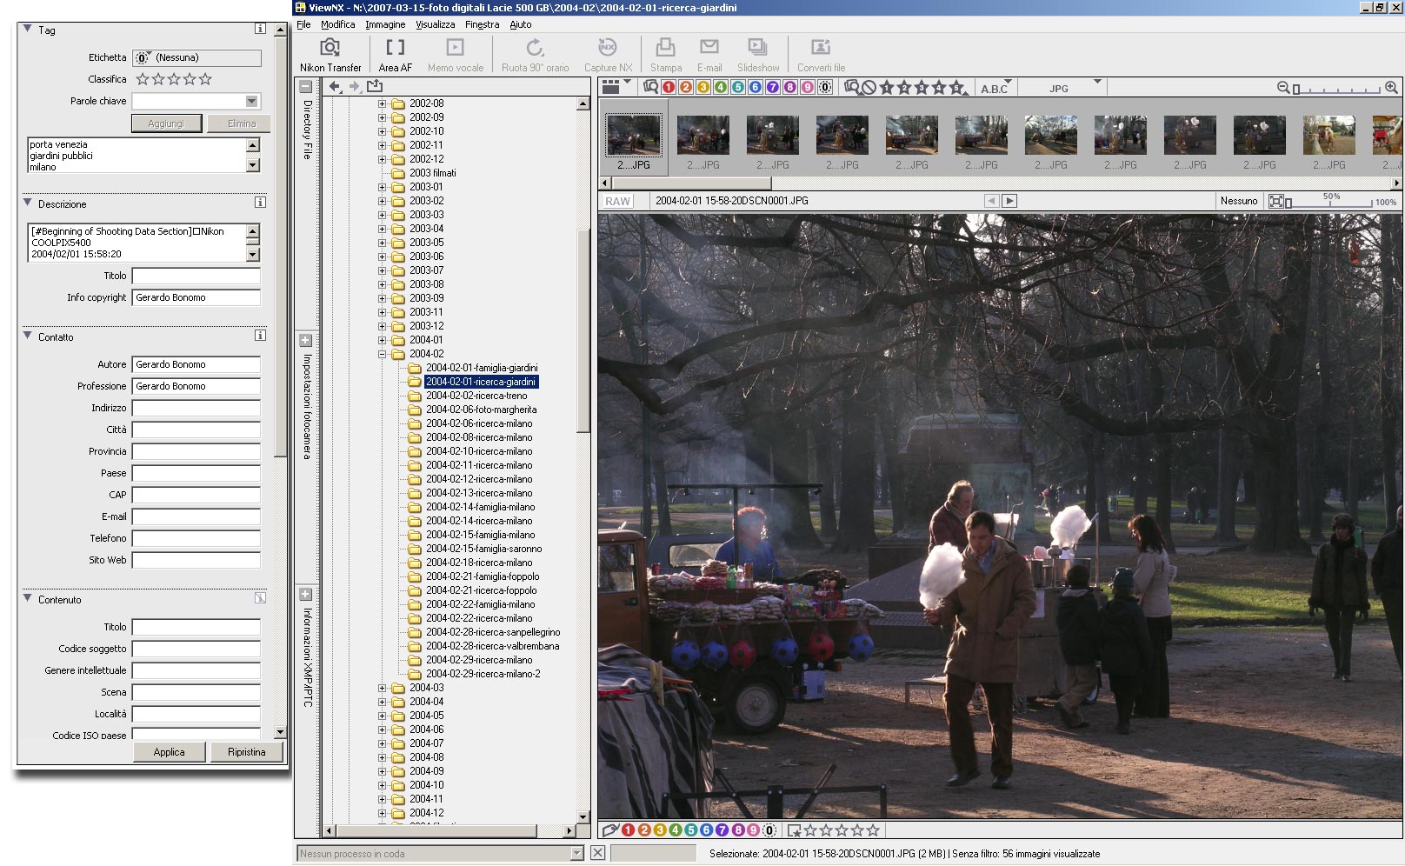Viewport: 1405px width, 866px height.
Task: Open the File menu
Action: click(x=303, y=24)
